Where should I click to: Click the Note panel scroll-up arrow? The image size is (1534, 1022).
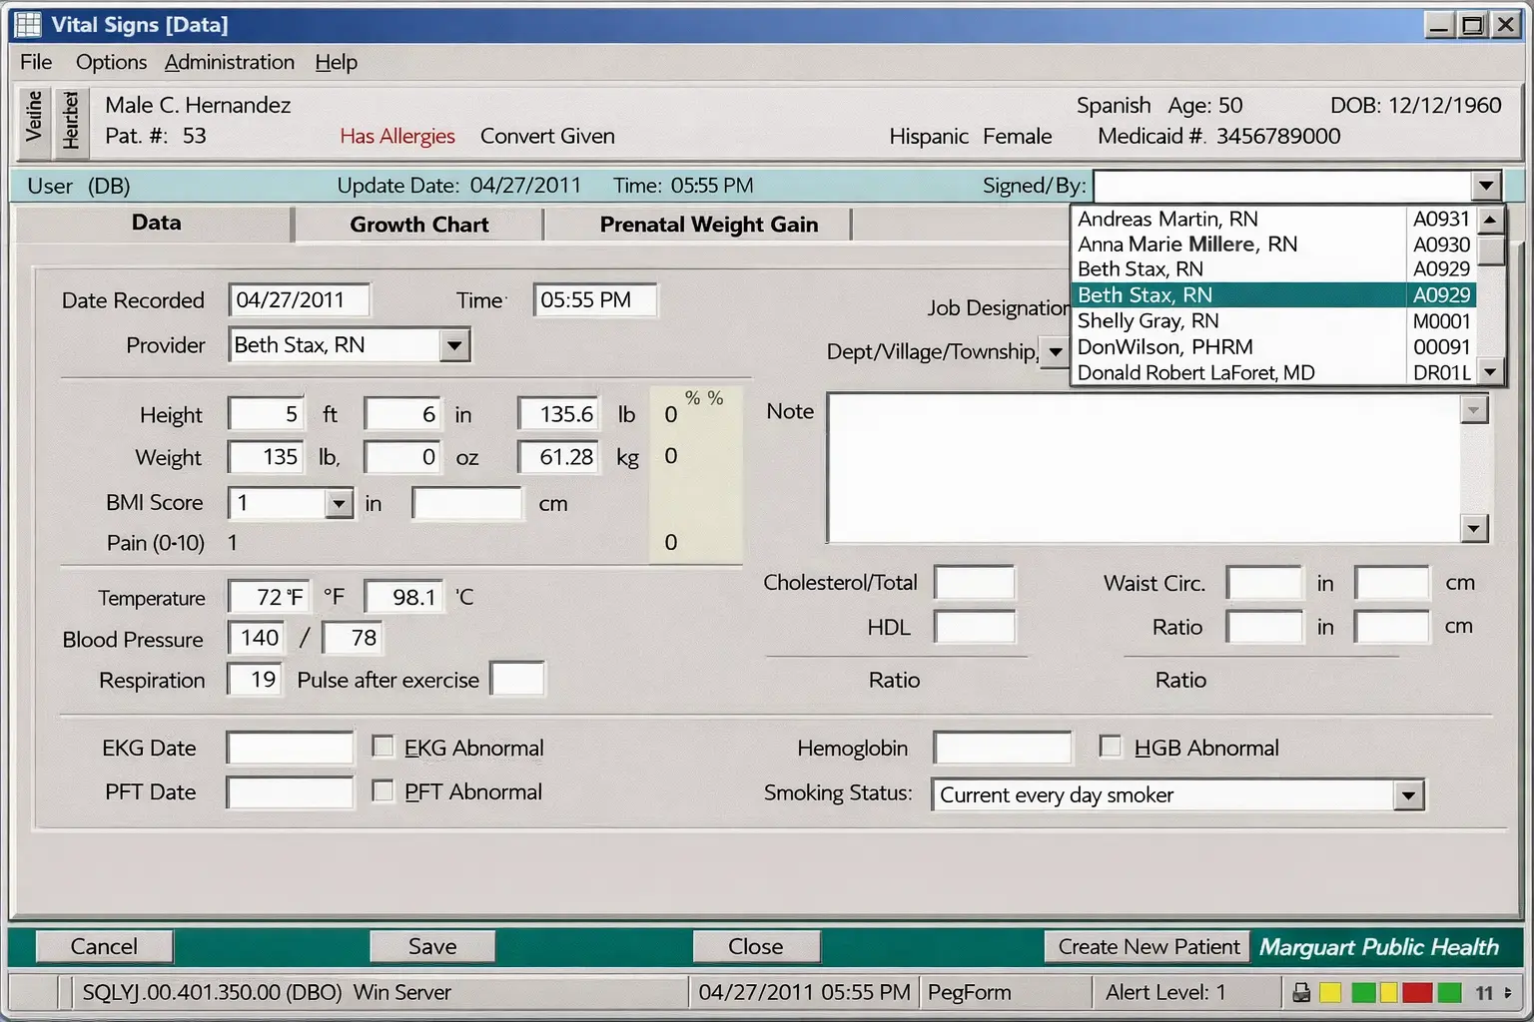click(1474, 409)
